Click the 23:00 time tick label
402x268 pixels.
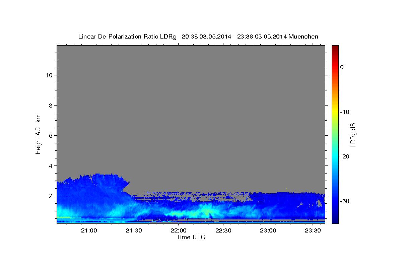[268, 230]
